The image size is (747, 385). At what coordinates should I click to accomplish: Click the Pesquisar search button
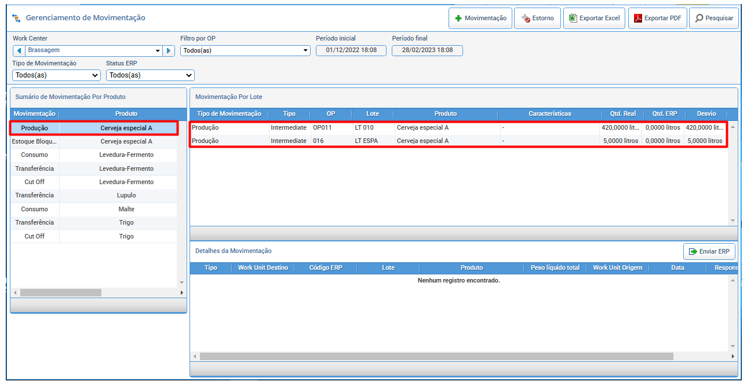click(714, 18)
